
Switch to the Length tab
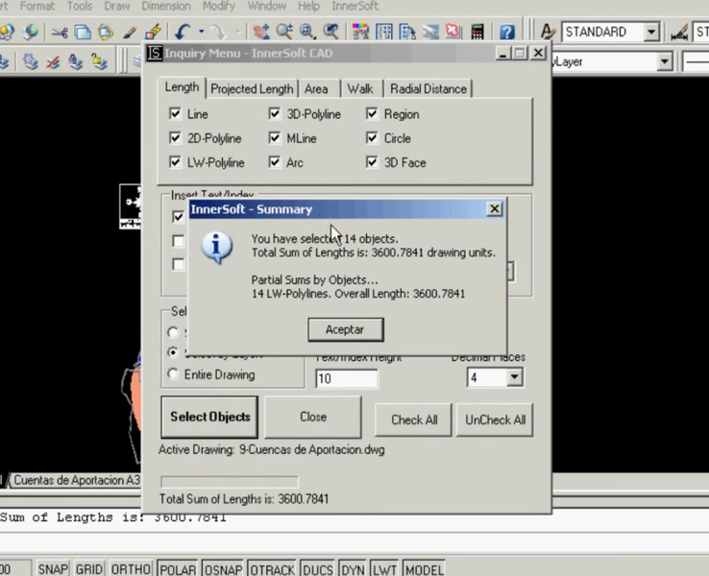pyautogui.click(x=182, y=86)
